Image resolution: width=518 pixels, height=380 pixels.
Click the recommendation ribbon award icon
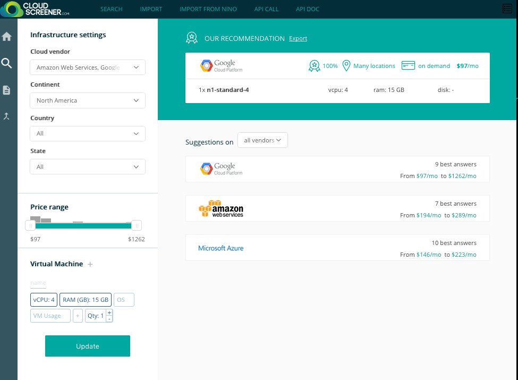[192, 38]
